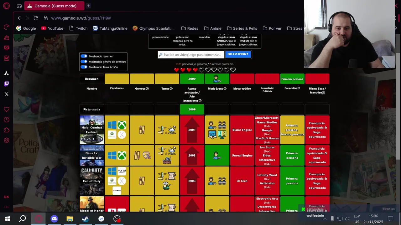The height and width of the screenshot is (225, 401).
Task: Expand Redes bookmarks folder
Action: point(190,28)
